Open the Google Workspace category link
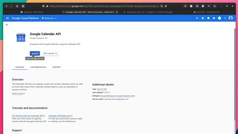This screenshot has height=134, width=238. [x=108, y=96]
